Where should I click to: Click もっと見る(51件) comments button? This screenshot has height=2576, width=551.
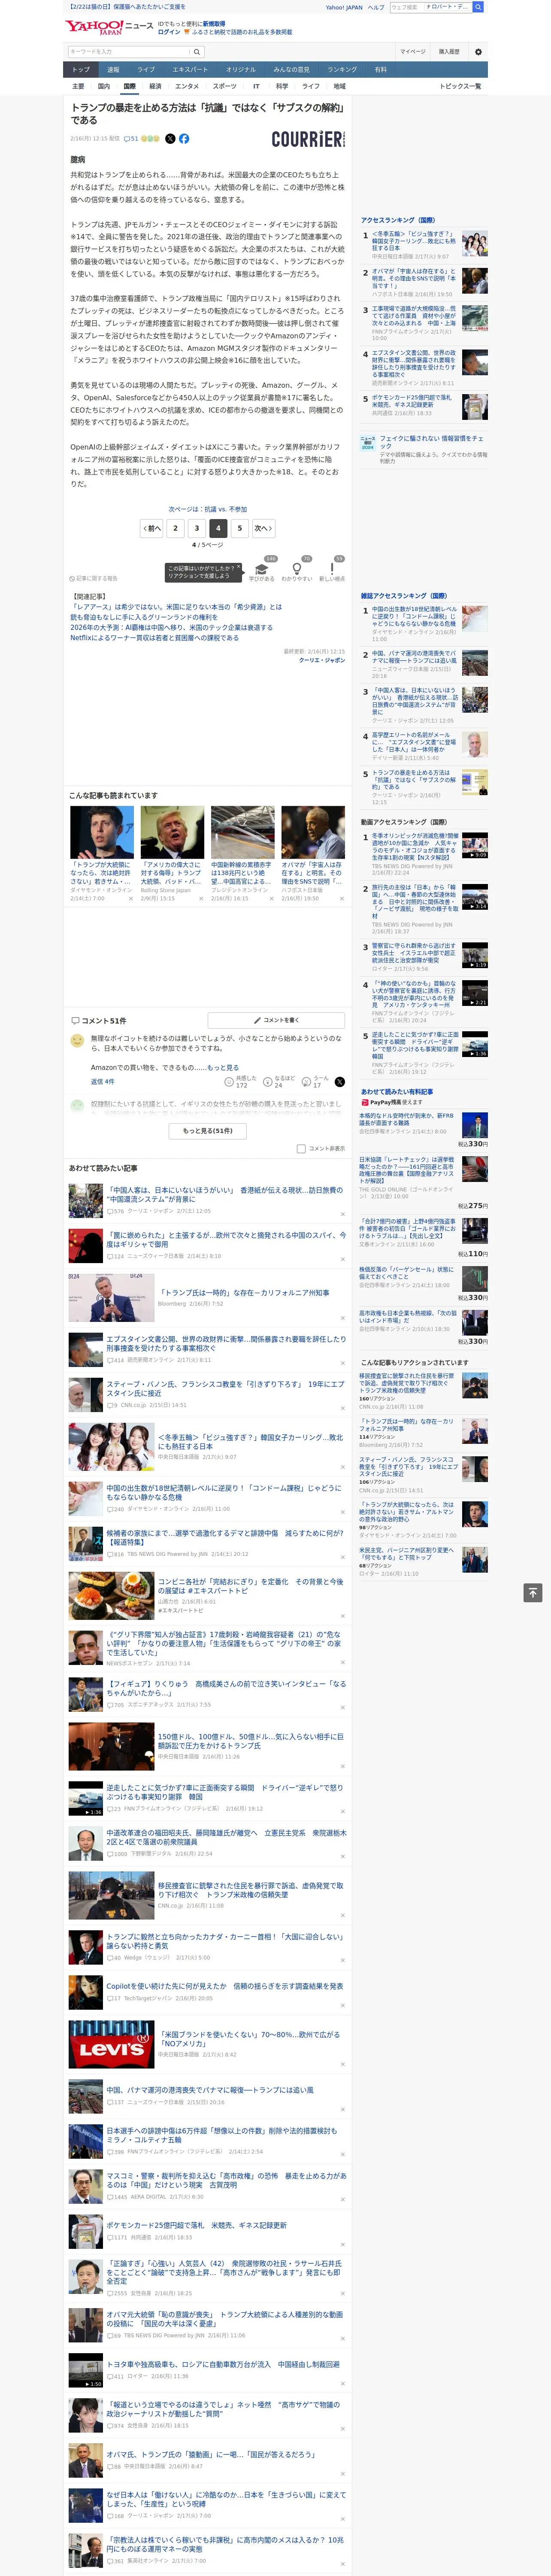tap(208, 1131)
